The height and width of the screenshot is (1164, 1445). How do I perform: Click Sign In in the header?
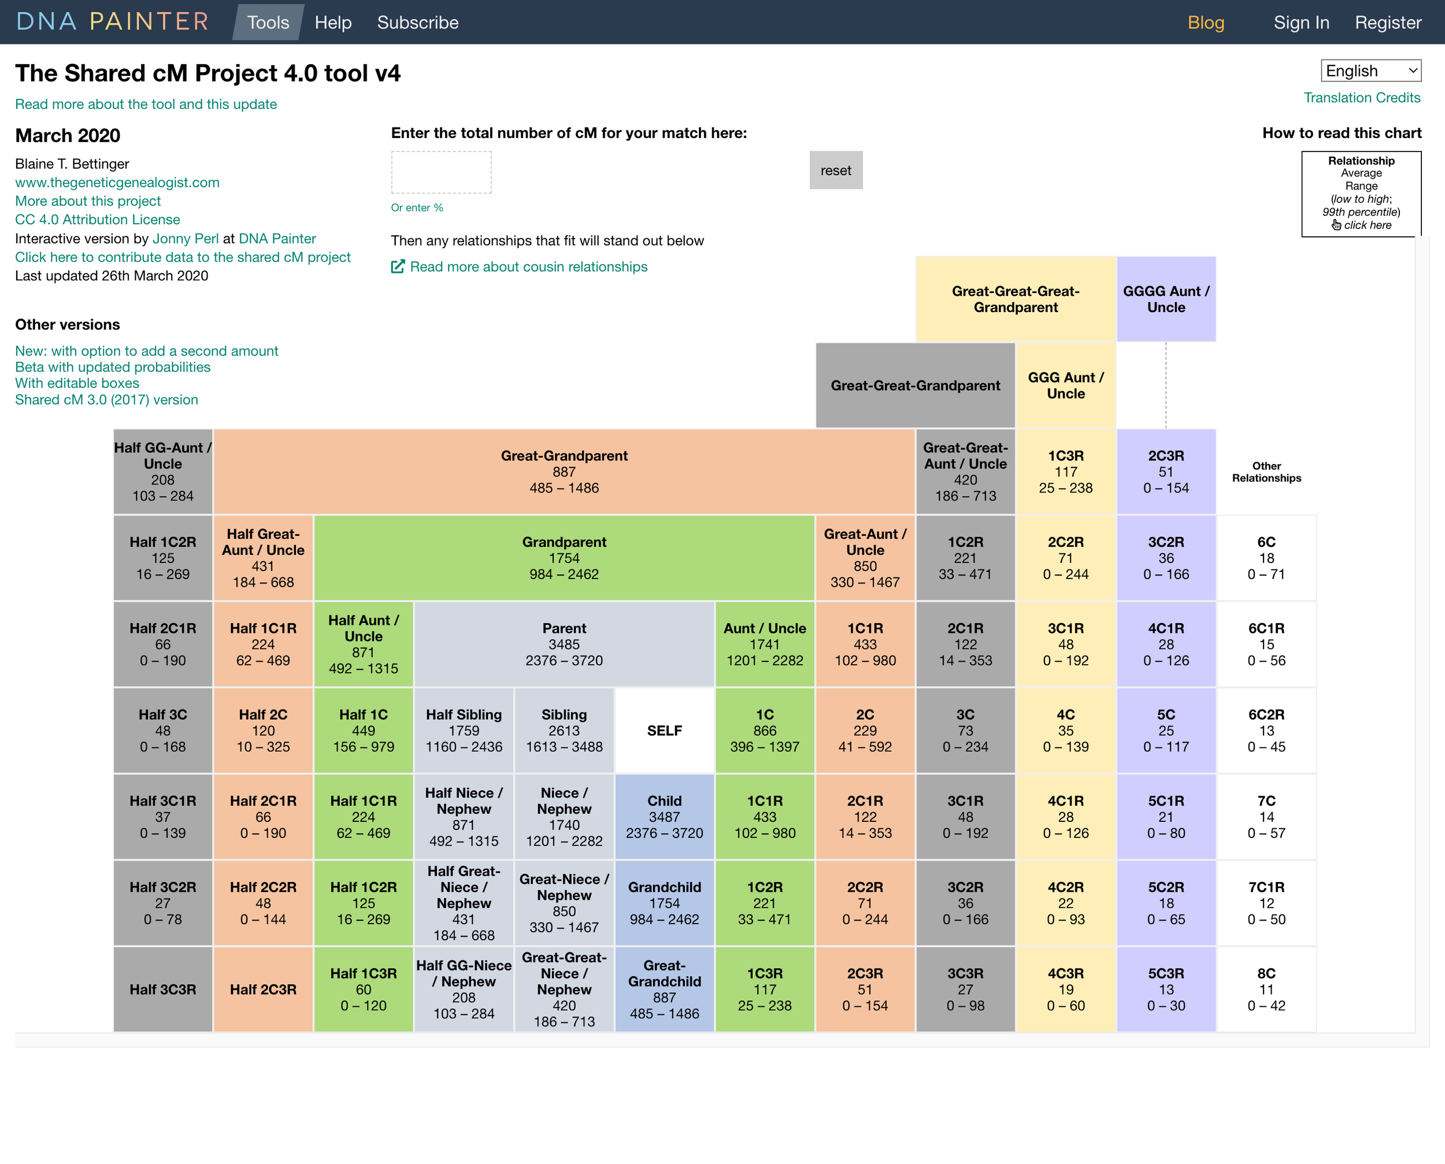[x=1302, y=22]
